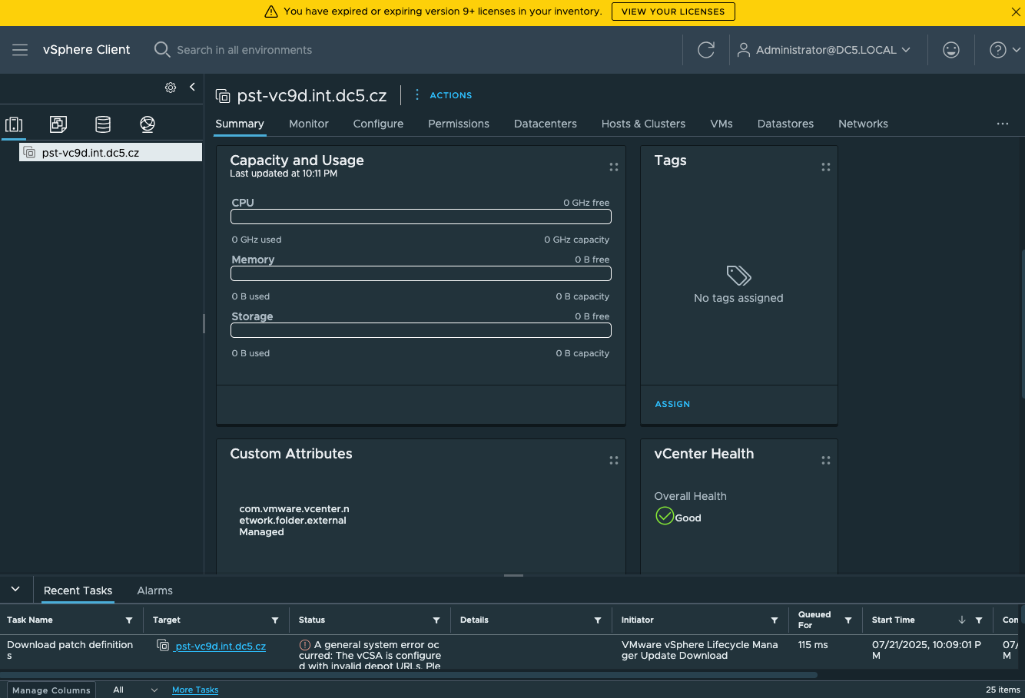Switch to the Hosts & Clusters tab
The image size is (1025, 698).
tap(643, 124)
